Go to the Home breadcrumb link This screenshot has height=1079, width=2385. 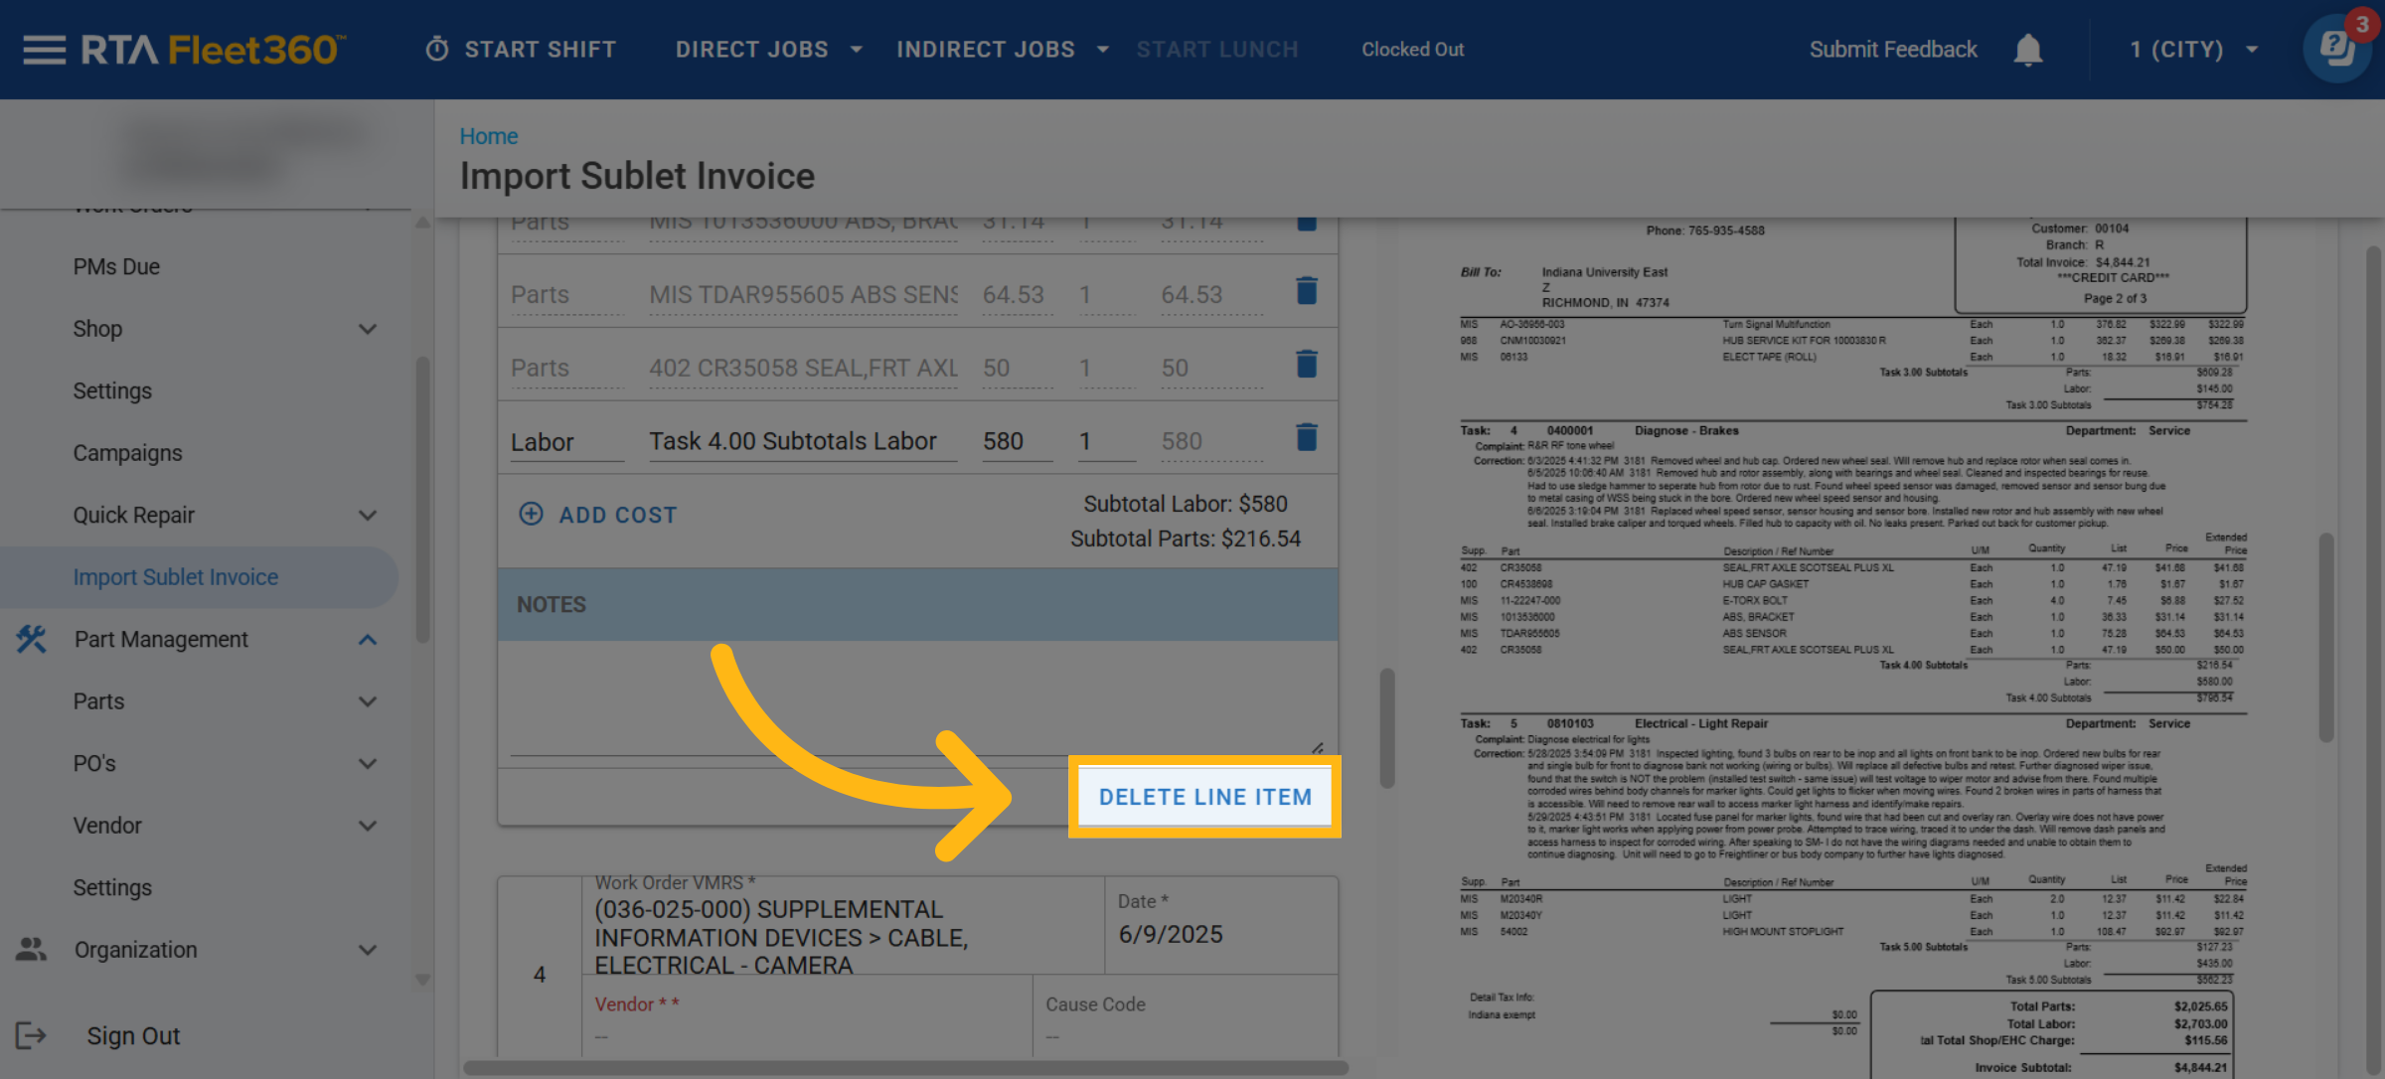[488, 136]
